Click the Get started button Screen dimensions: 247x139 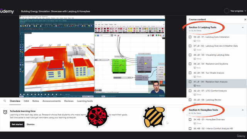pos(17,124)
